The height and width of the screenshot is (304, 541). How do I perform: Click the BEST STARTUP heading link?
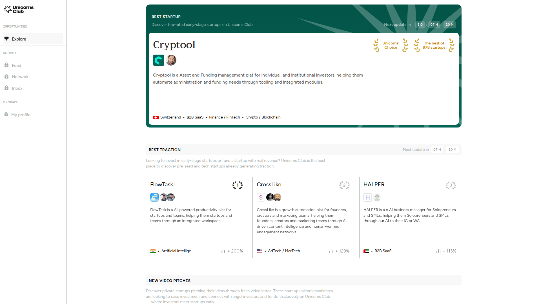click(166, 17)
